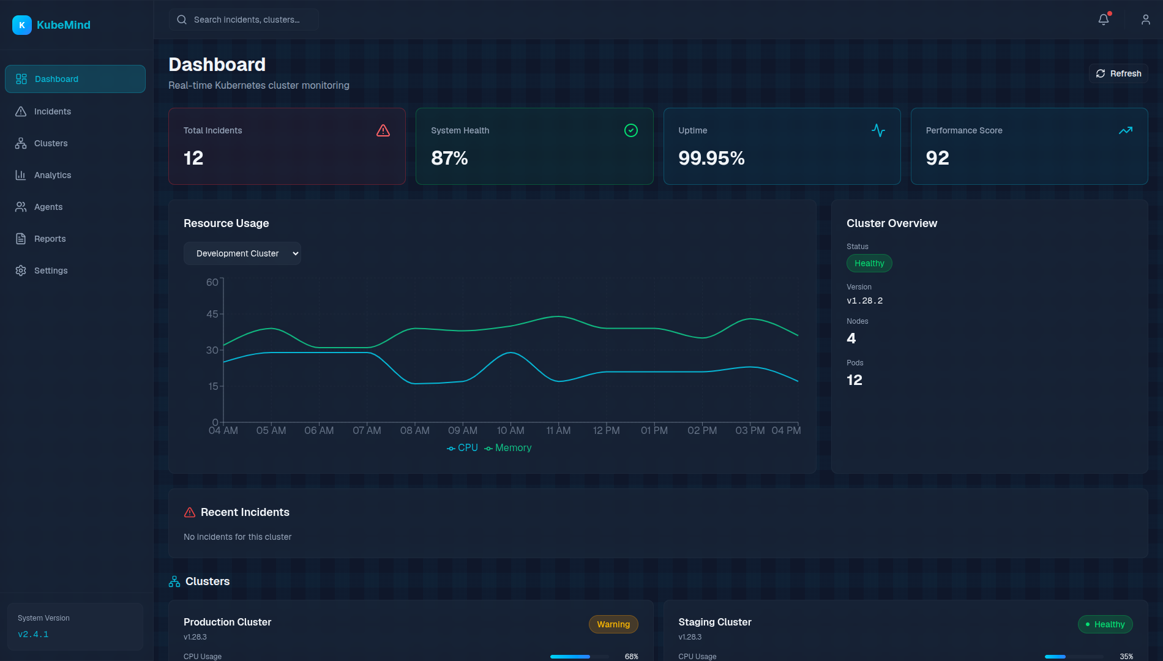Click the Settings gear icon in sidebar
This screenshot has width=1163, height=661.
tap(21, 271)
